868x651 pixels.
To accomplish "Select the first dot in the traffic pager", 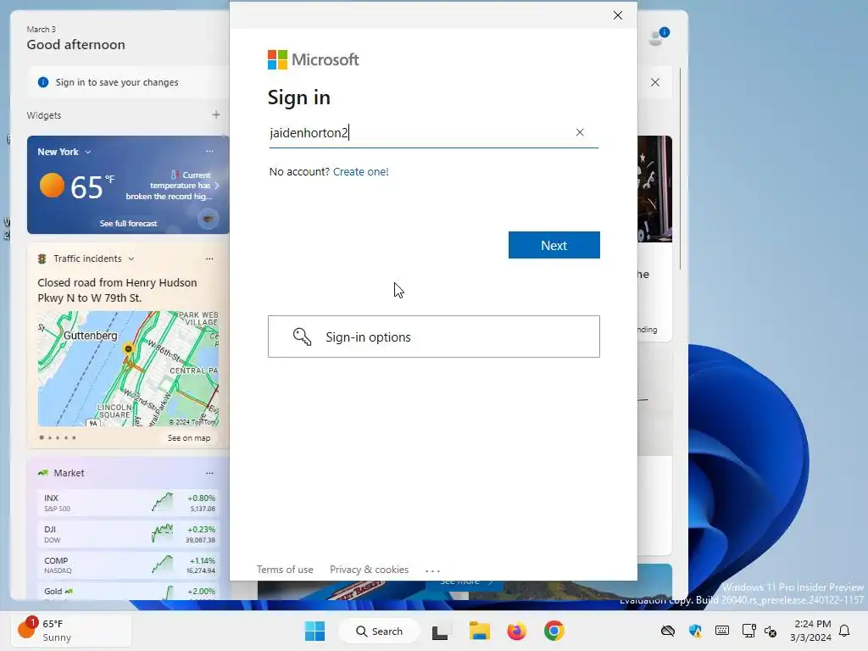I will point(42,438).
